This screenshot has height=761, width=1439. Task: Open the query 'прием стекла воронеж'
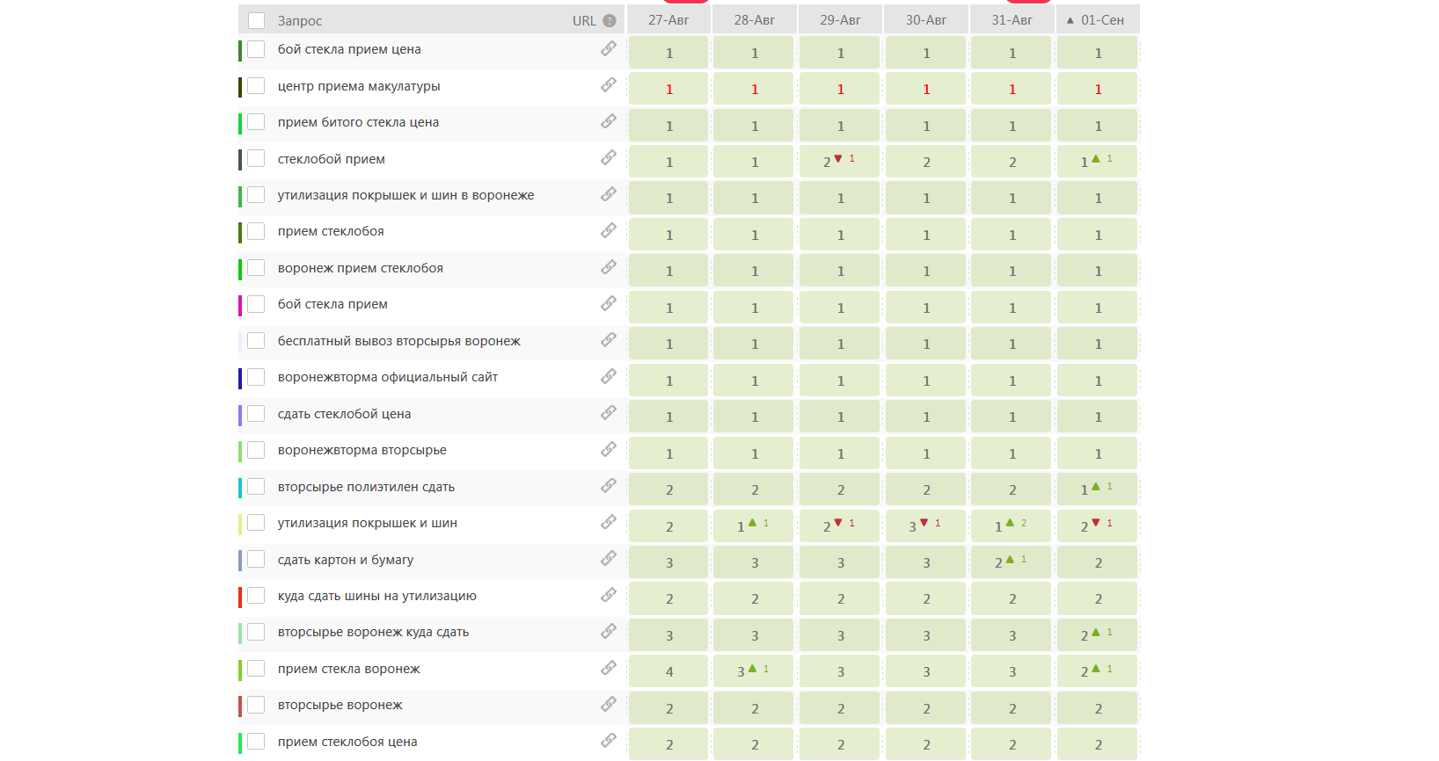pyautogui.click(x=349, y=669)
